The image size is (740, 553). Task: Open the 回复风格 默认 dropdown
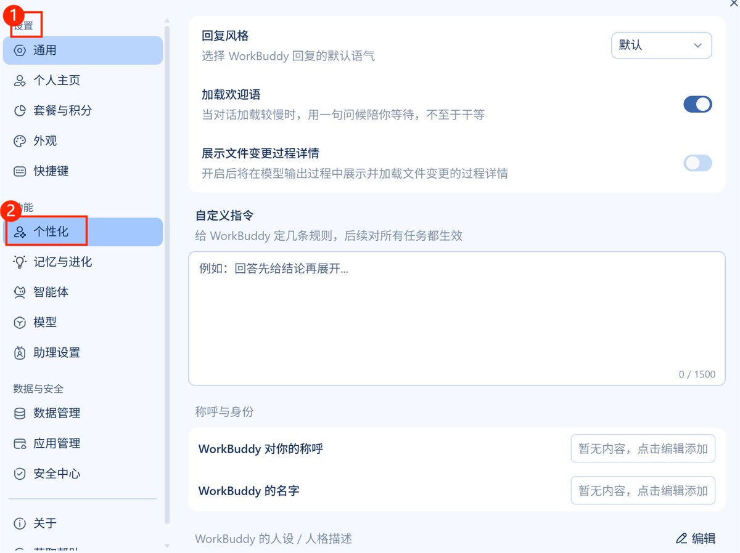[x=661, y=46]
